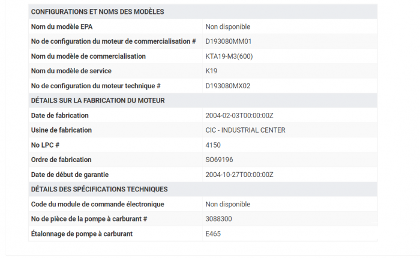Click the CIC - INDUSTRIAL CENTER value
This screenshot has width=420, height=258.
pyautogui.click(x=245, y=130)
